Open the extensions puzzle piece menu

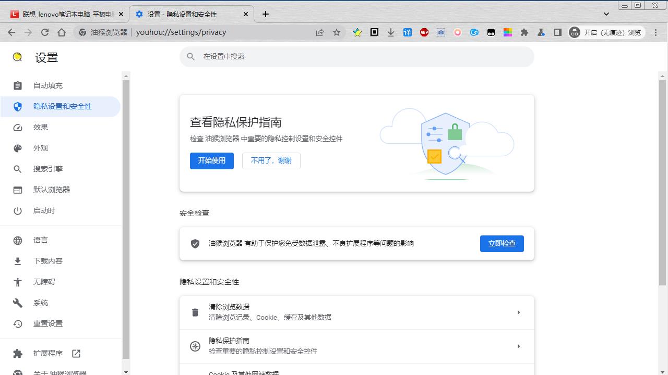point(524,32)
